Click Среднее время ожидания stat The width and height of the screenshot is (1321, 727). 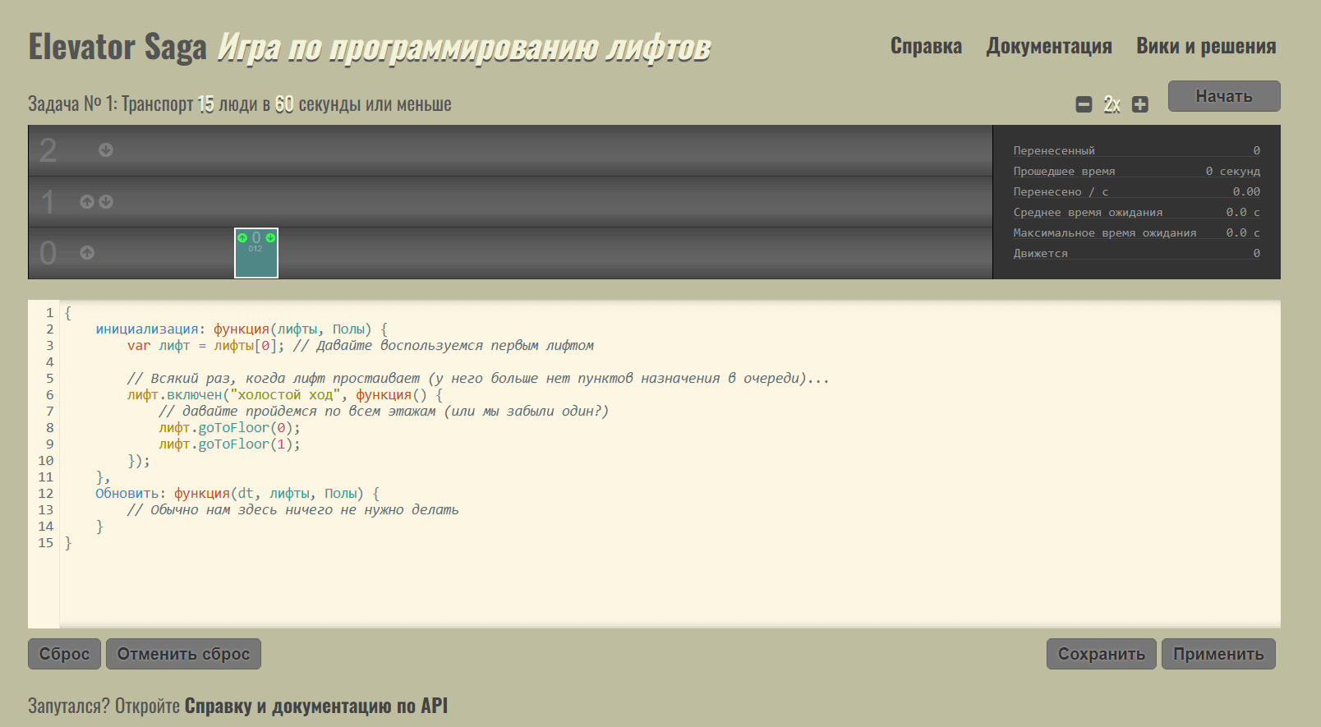pyautogui.click(x=1136, y=212)
